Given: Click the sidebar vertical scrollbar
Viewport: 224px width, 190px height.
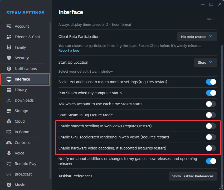Looking at the screenshot, I should coord(50,101).
